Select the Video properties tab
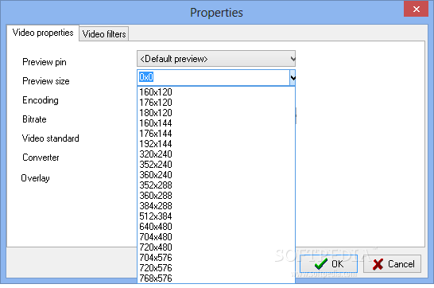 (x=43, y=33)
